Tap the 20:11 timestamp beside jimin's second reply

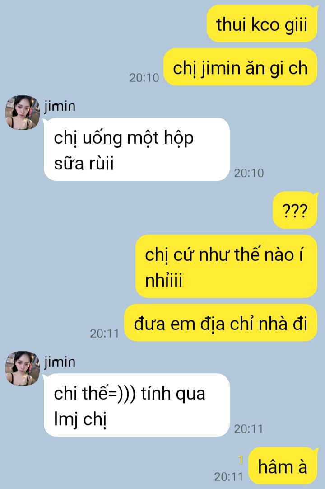click(x=249, y=429)
